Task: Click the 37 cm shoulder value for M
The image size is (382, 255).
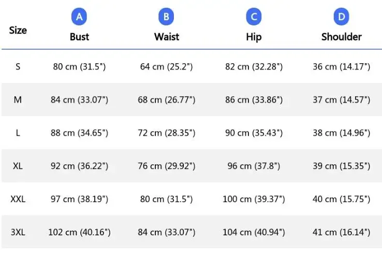Action: point(341,100)
